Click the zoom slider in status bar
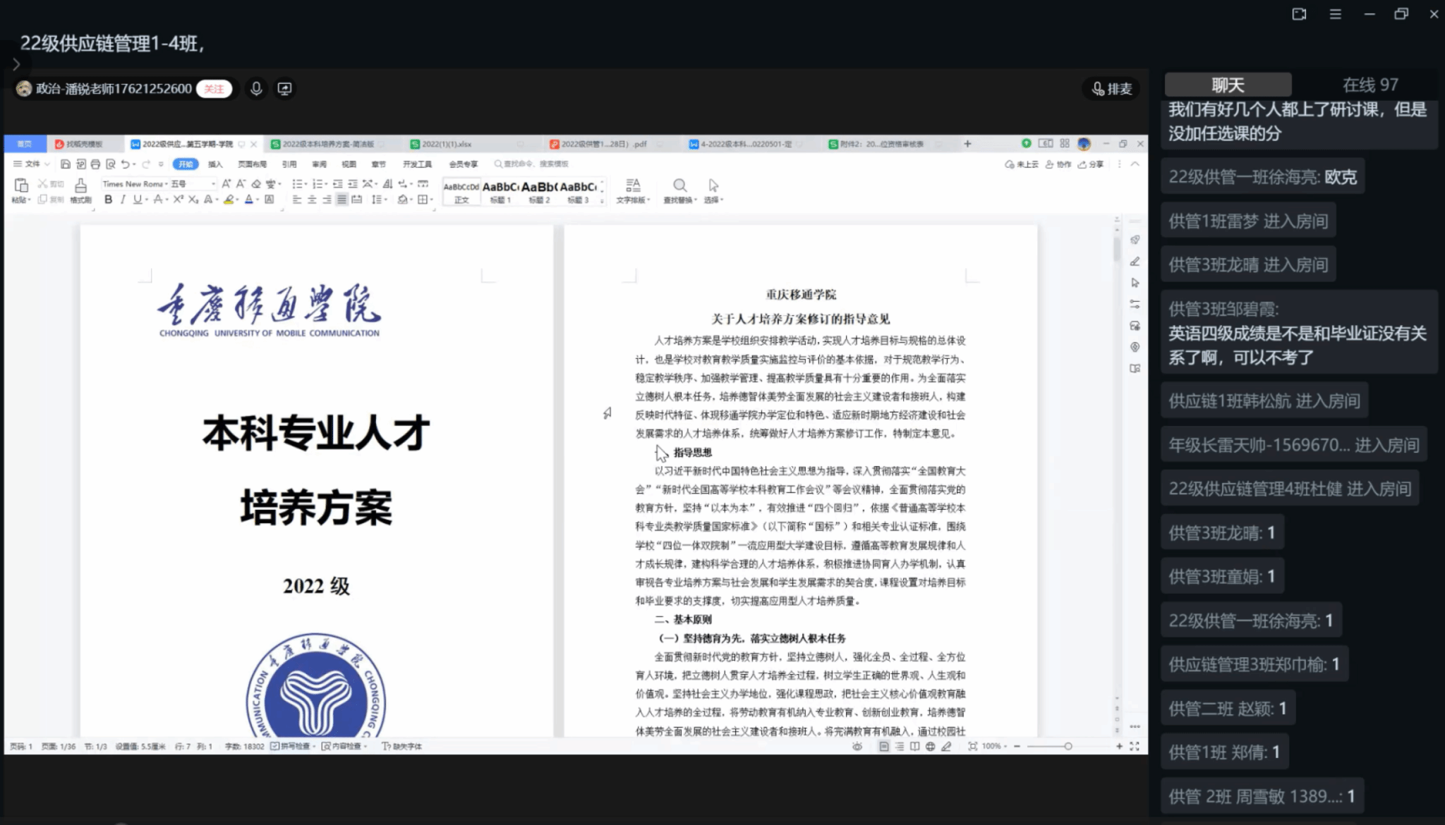Image resolution: width=1445 pixels, height=825 pixels. pos(1068,746)
